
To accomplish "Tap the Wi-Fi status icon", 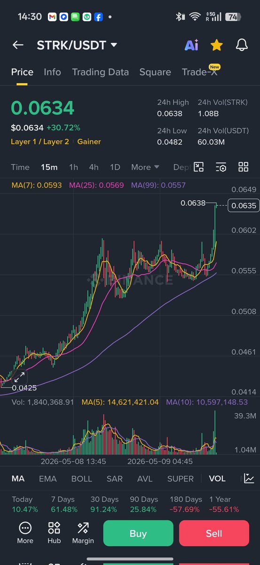I will [195, 17].
